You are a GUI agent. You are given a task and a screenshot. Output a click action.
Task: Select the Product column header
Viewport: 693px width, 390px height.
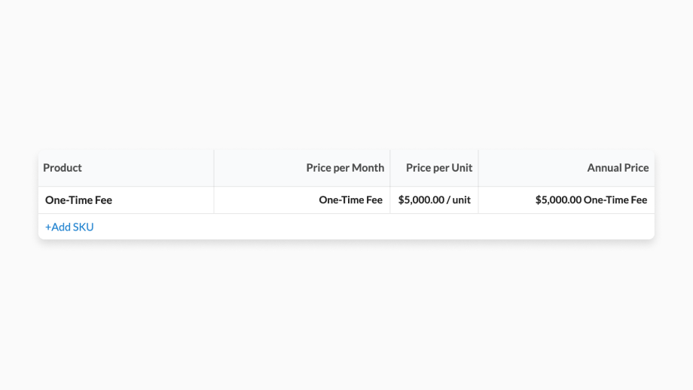(63, 168)
